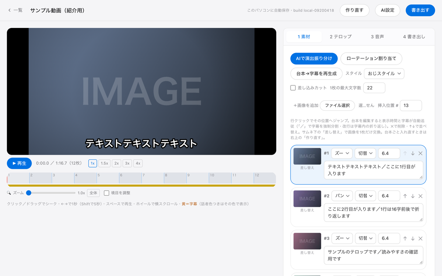Open row #1 切替 transition dropdown
Screen dimensions: 442x276
[365, 153]
